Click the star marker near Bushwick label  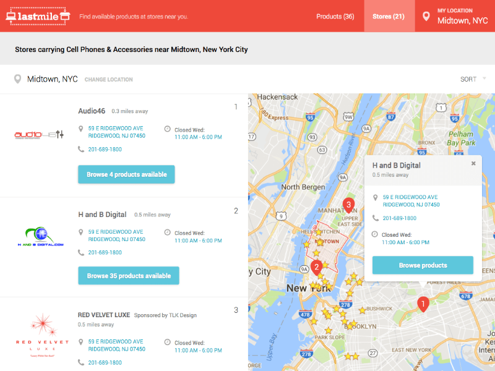(362, 310)
